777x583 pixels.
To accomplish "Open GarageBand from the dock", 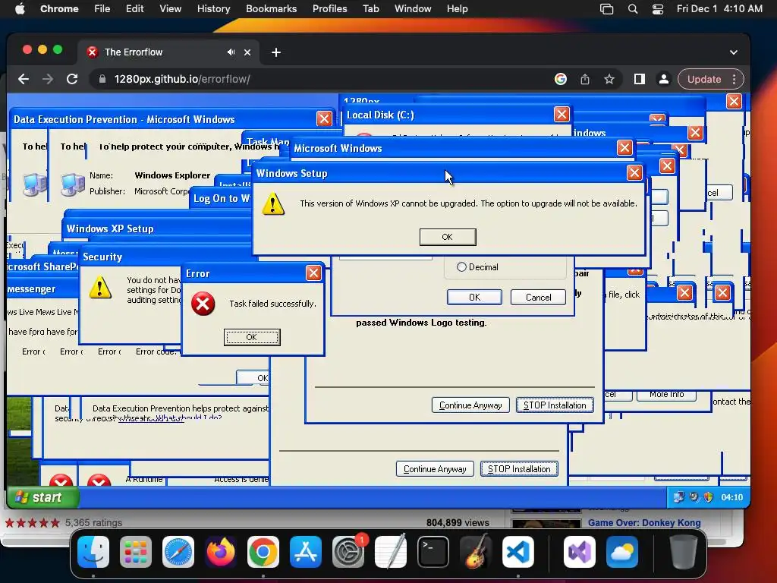I will tap(476, 552).
